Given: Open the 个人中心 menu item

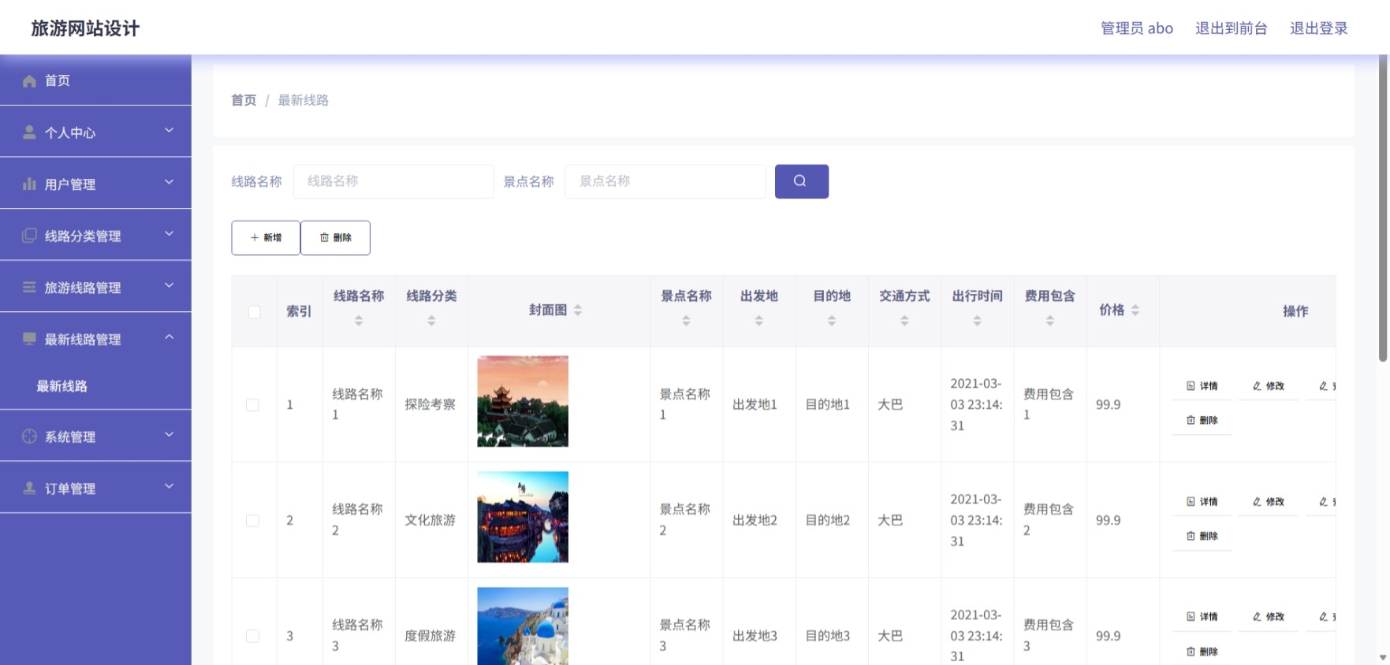Looking at the screenshot, I should [95, 132].
